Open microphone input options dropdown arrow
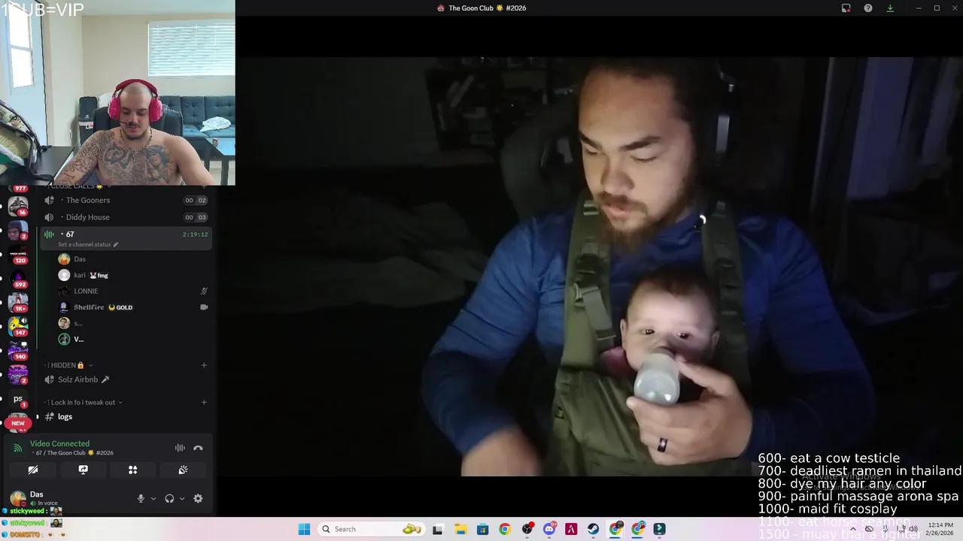 coord(153,498)
